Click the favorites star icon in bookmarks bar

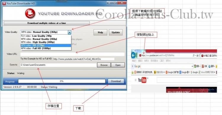tap(132, 72)
